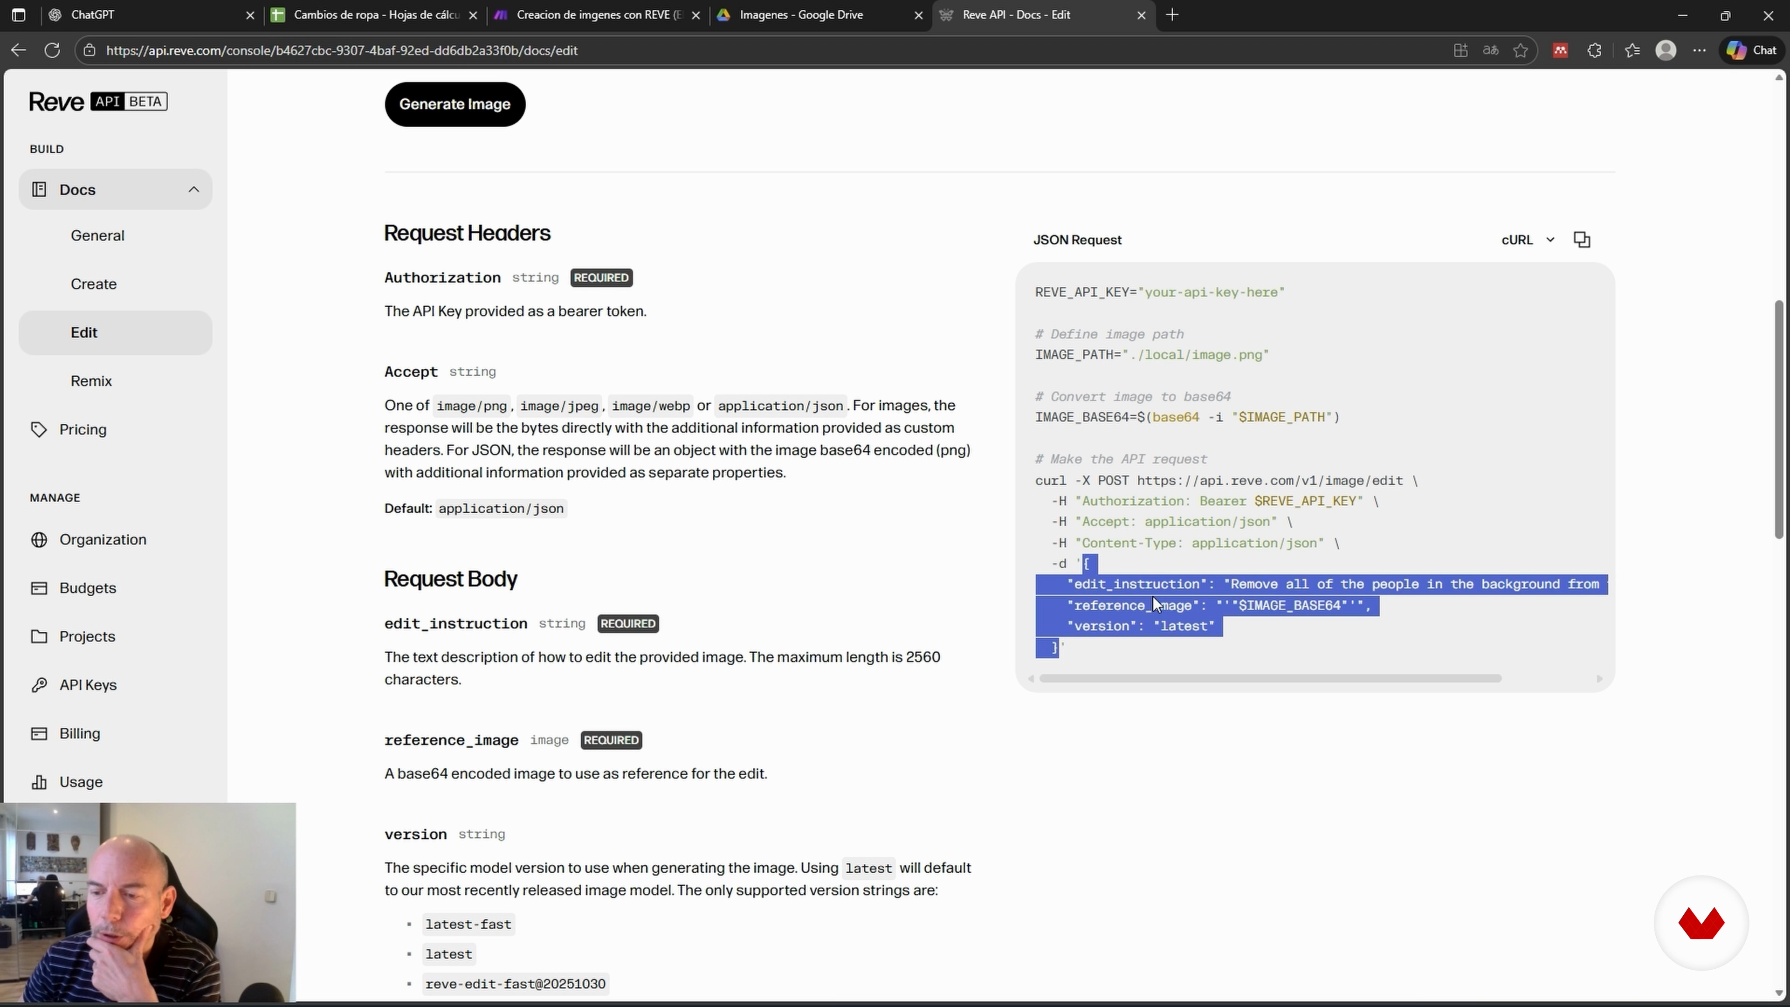
Task: Go back to the previous page
Action: [x=19, y=50]
